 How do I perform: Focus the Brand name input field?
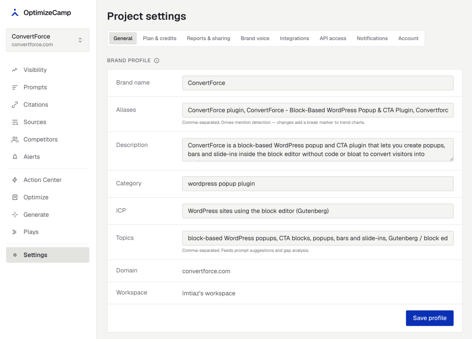coord(318,83)
